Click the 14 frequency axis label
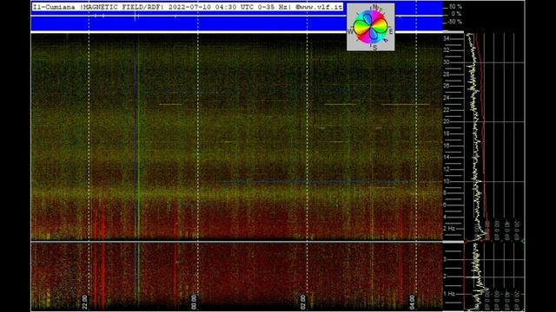Viewport: 556px width, 312px height. click(x=447, y=158)
